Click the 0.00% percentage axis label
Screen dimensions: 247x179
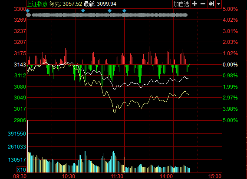pos(230,64)
